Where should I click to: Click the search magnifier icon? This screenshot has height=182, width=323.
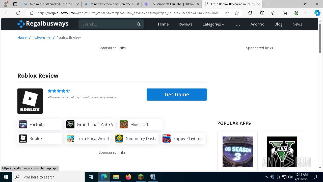[x=139, y=24]
